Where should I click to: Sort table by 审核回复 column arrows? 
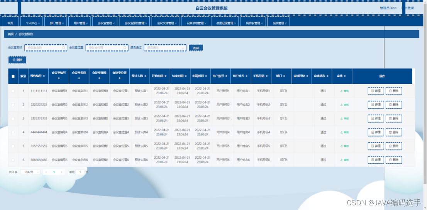[307, 76]
